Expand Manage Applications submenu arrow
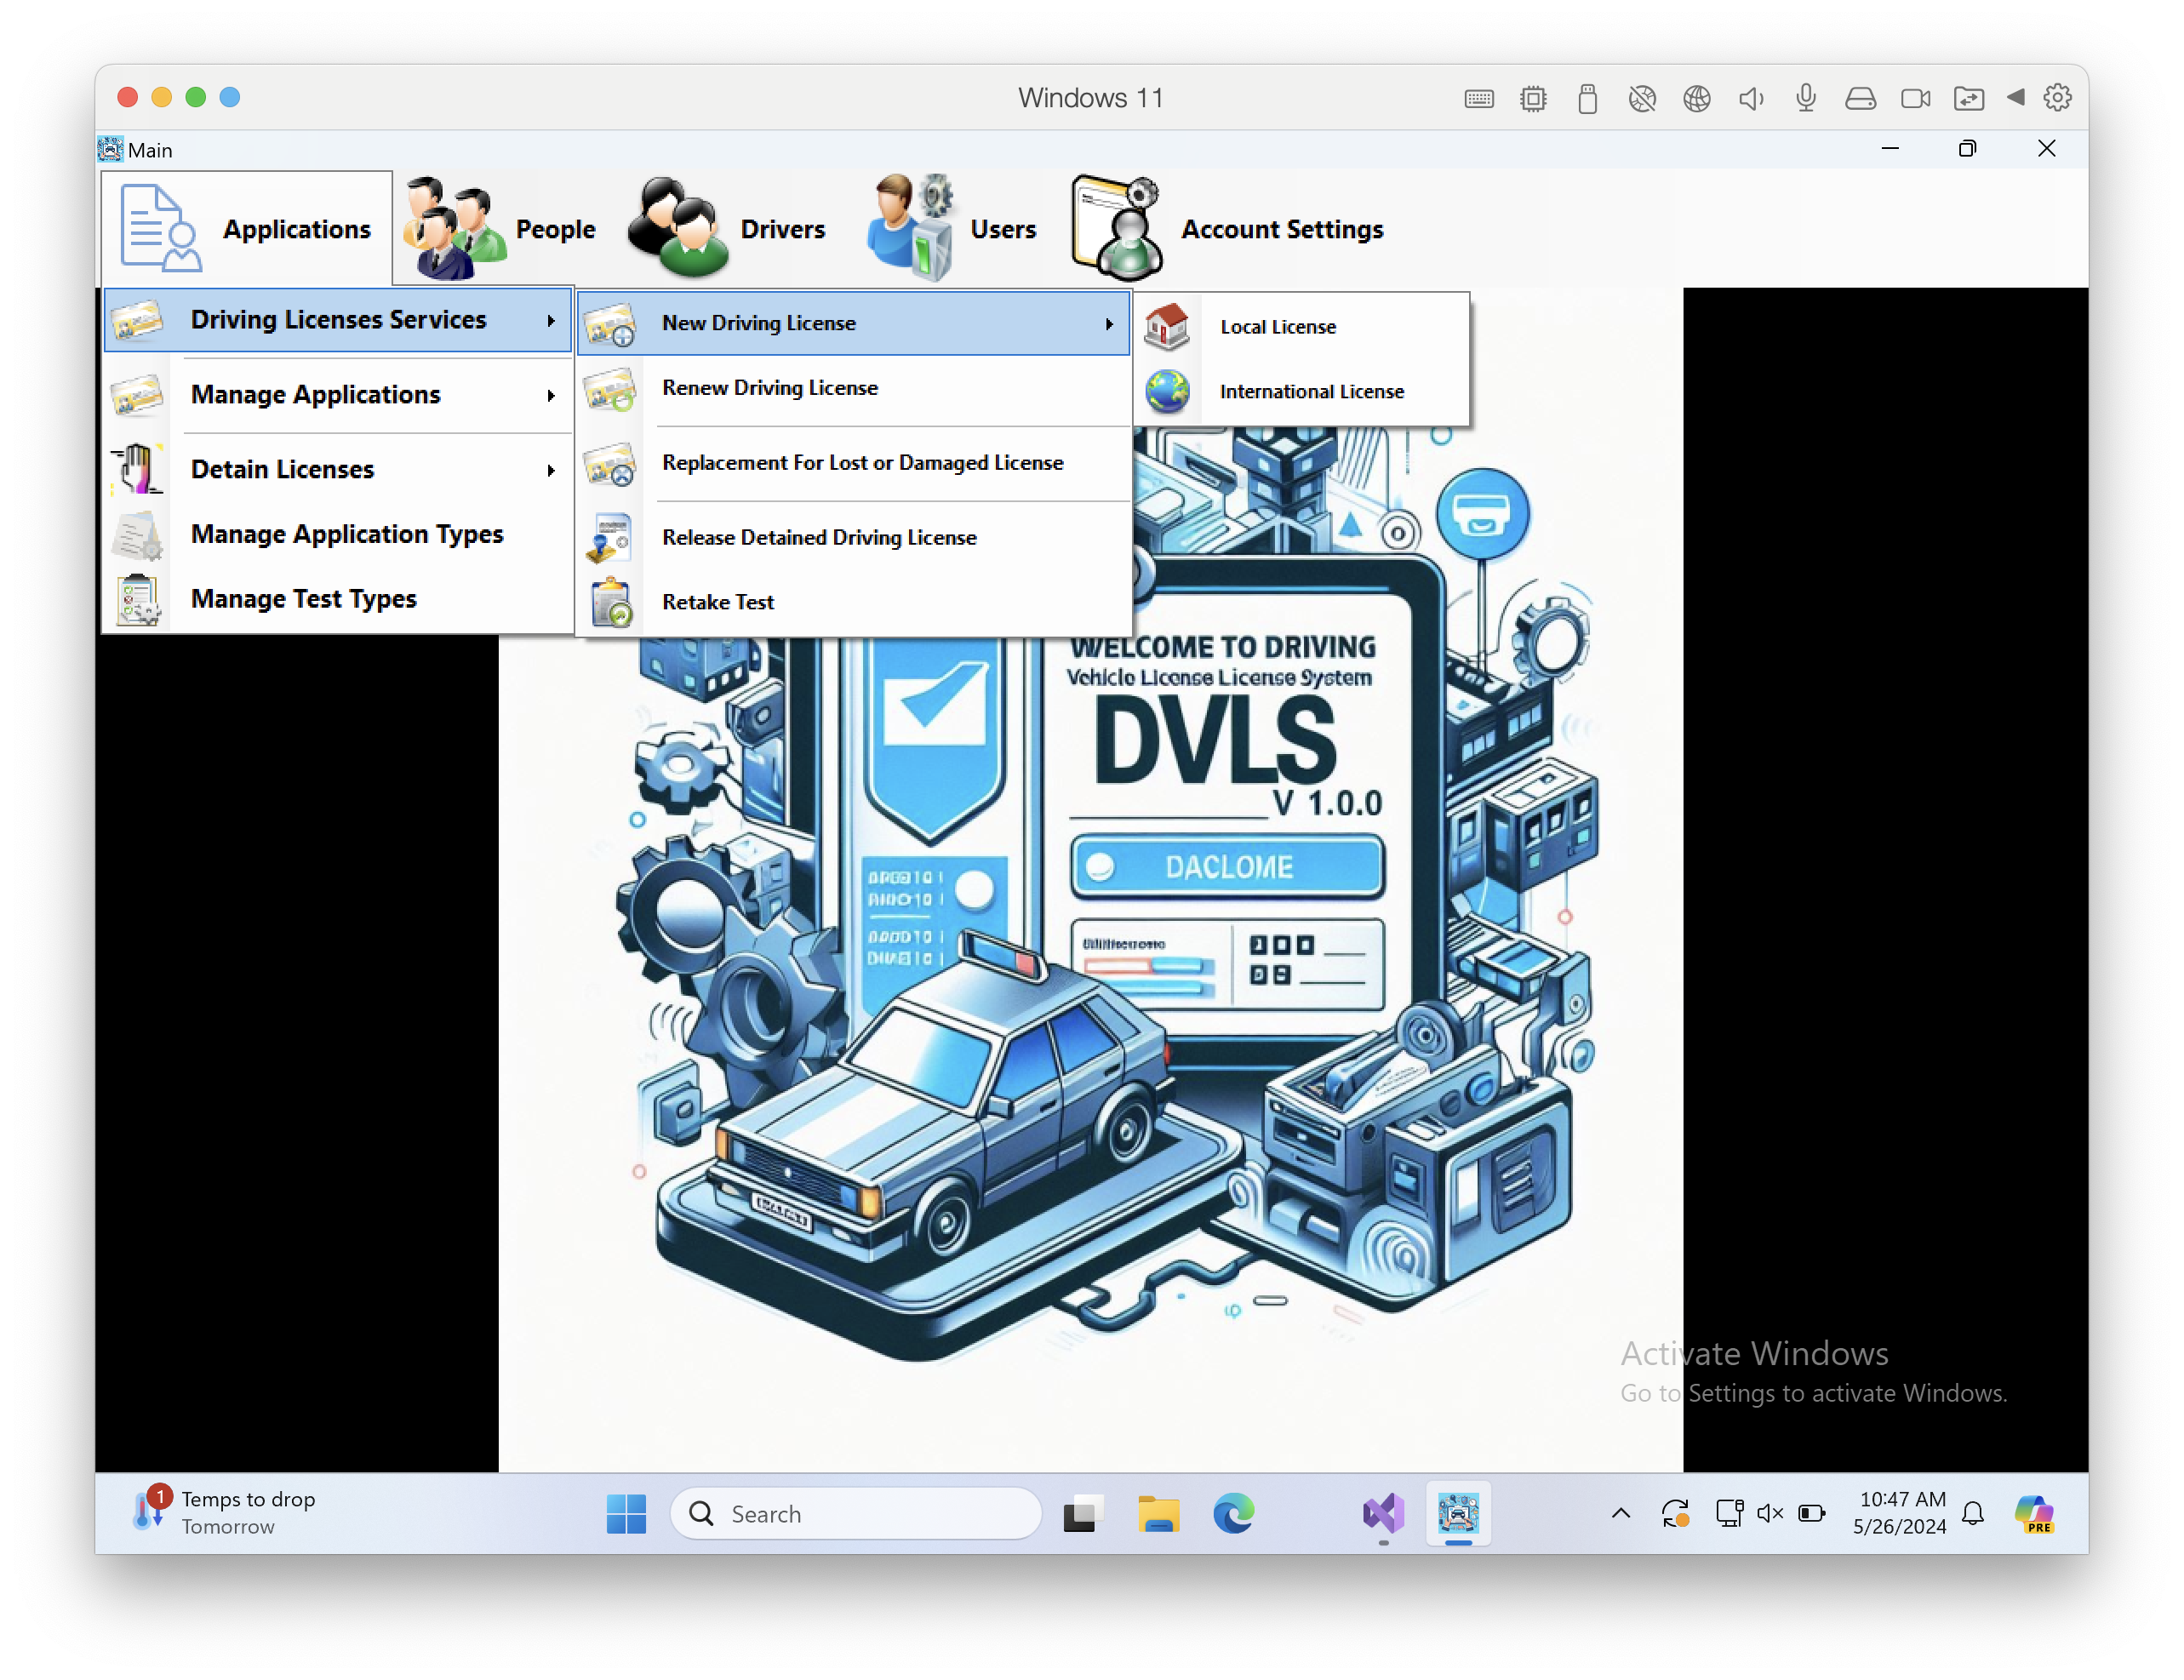2184x1680 pixels. 550,396
